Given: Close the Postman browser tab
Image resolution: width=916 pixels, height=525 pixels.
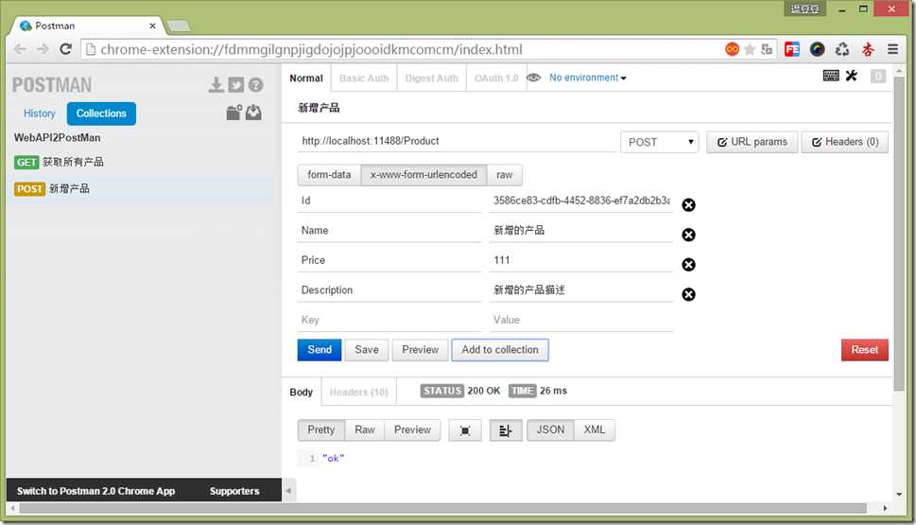Looking at the screenshot, I should pyautogui.click(x=152, y=26).
